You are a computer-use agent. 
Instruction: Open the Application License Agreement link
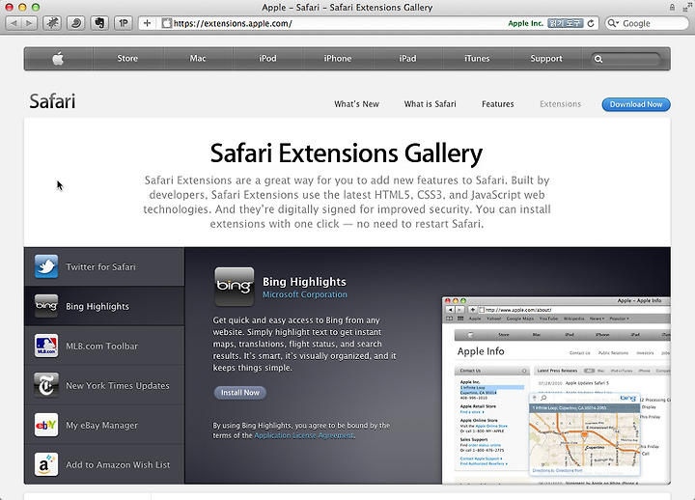(x=304, y=435)
